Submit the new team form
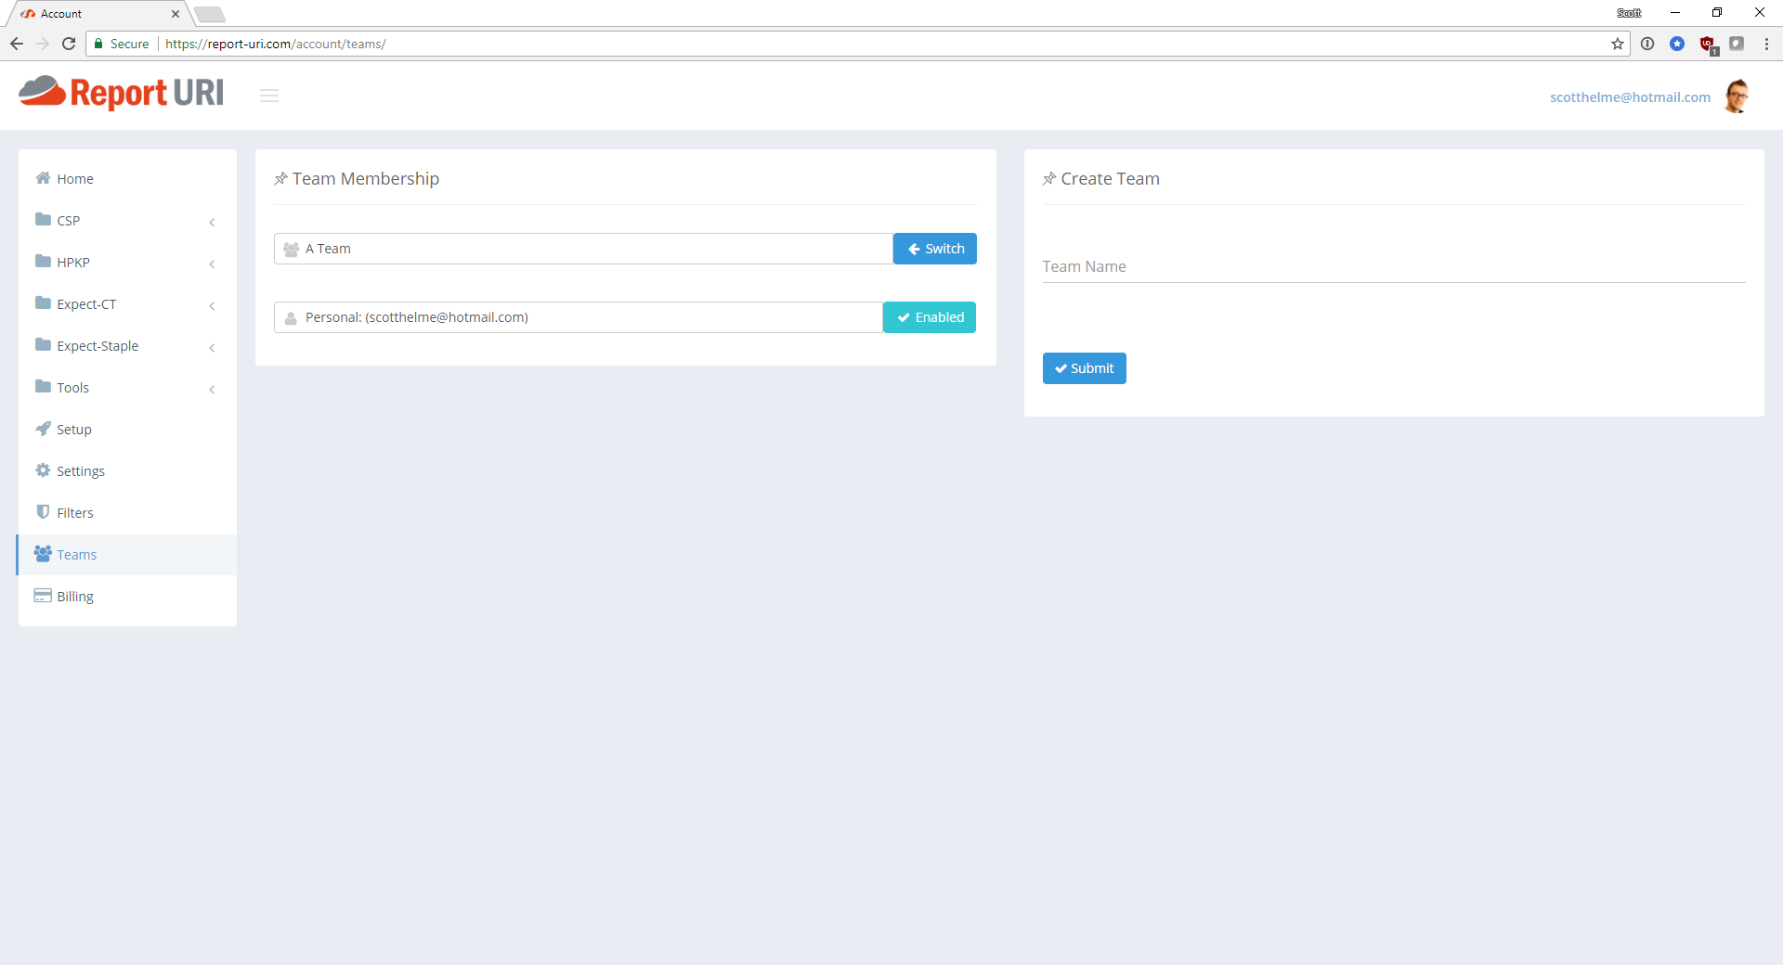 (1084, 367)
